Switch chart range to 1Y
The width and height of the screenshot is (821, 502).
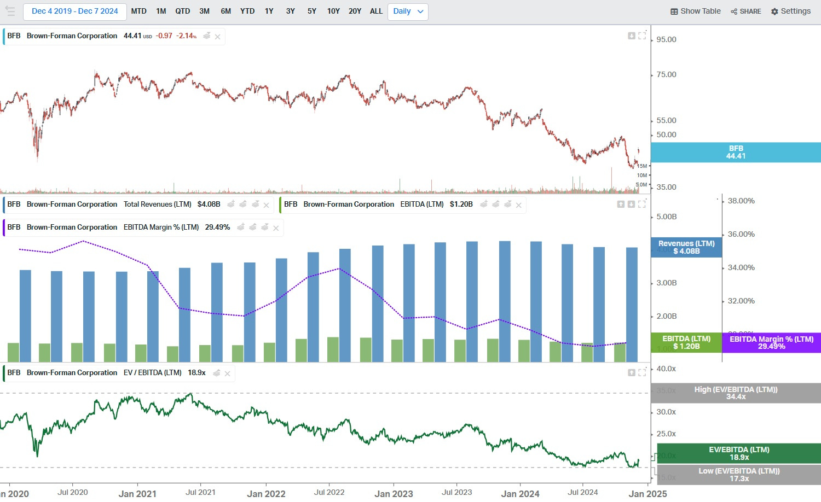tap(269, 11)
